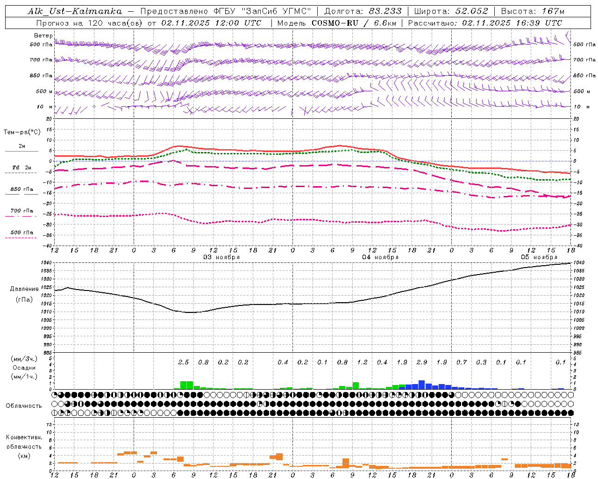
Task: Click the 2.9 precipitation value
Action: tap(422, 362)
